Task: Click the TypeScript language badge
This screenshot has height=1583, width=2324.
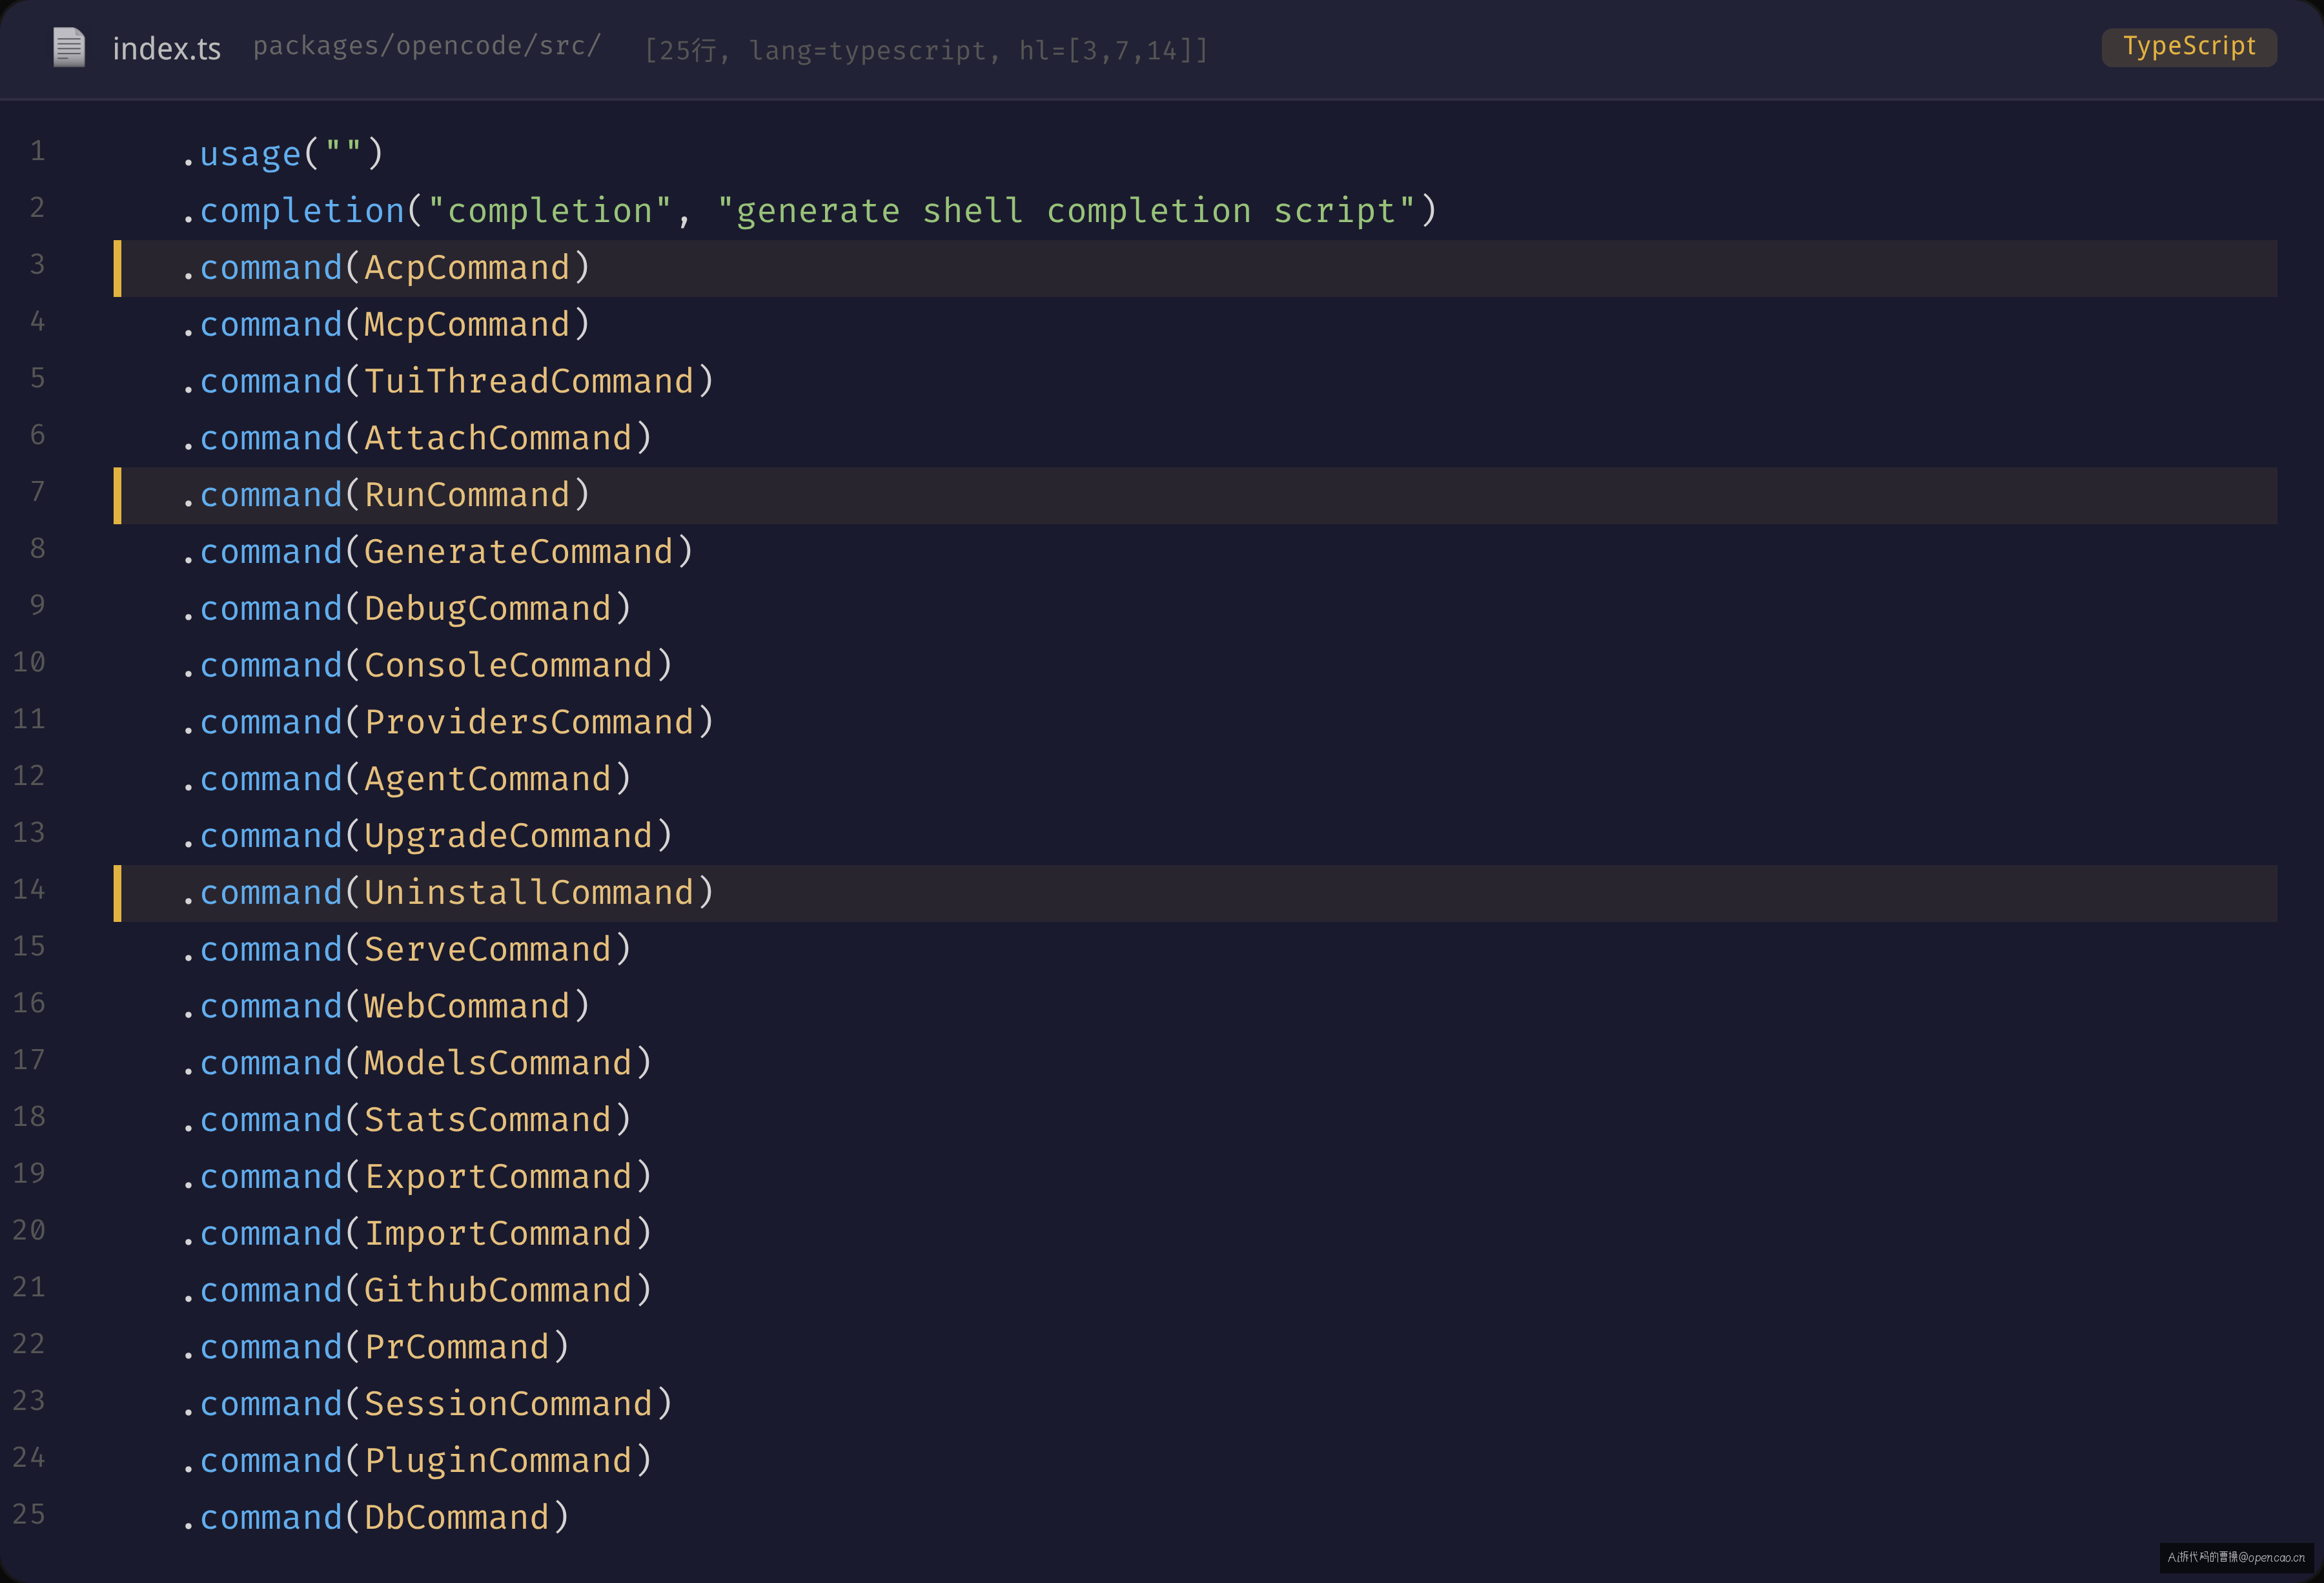Action: coord(2188,47)
